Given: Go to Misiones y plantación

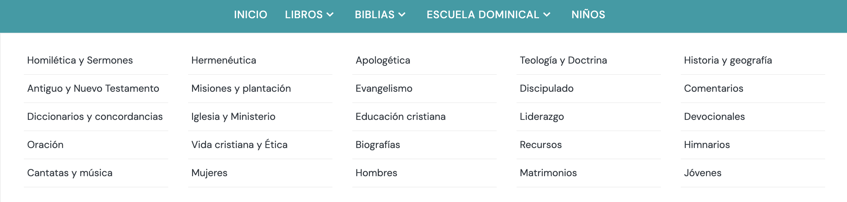Looking at the screenshot, I should pyautogui.click(x=241, y=88).
